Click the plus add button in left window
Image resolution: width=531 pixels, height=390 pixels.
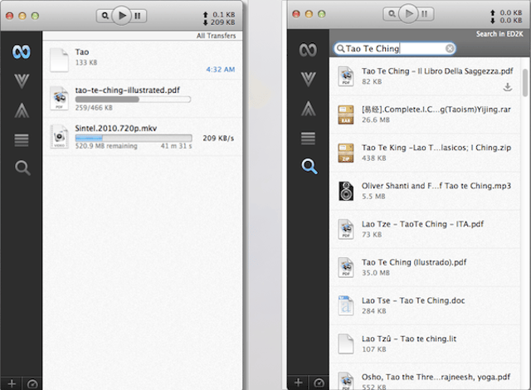pyautogui.click(x=12, y=383)
